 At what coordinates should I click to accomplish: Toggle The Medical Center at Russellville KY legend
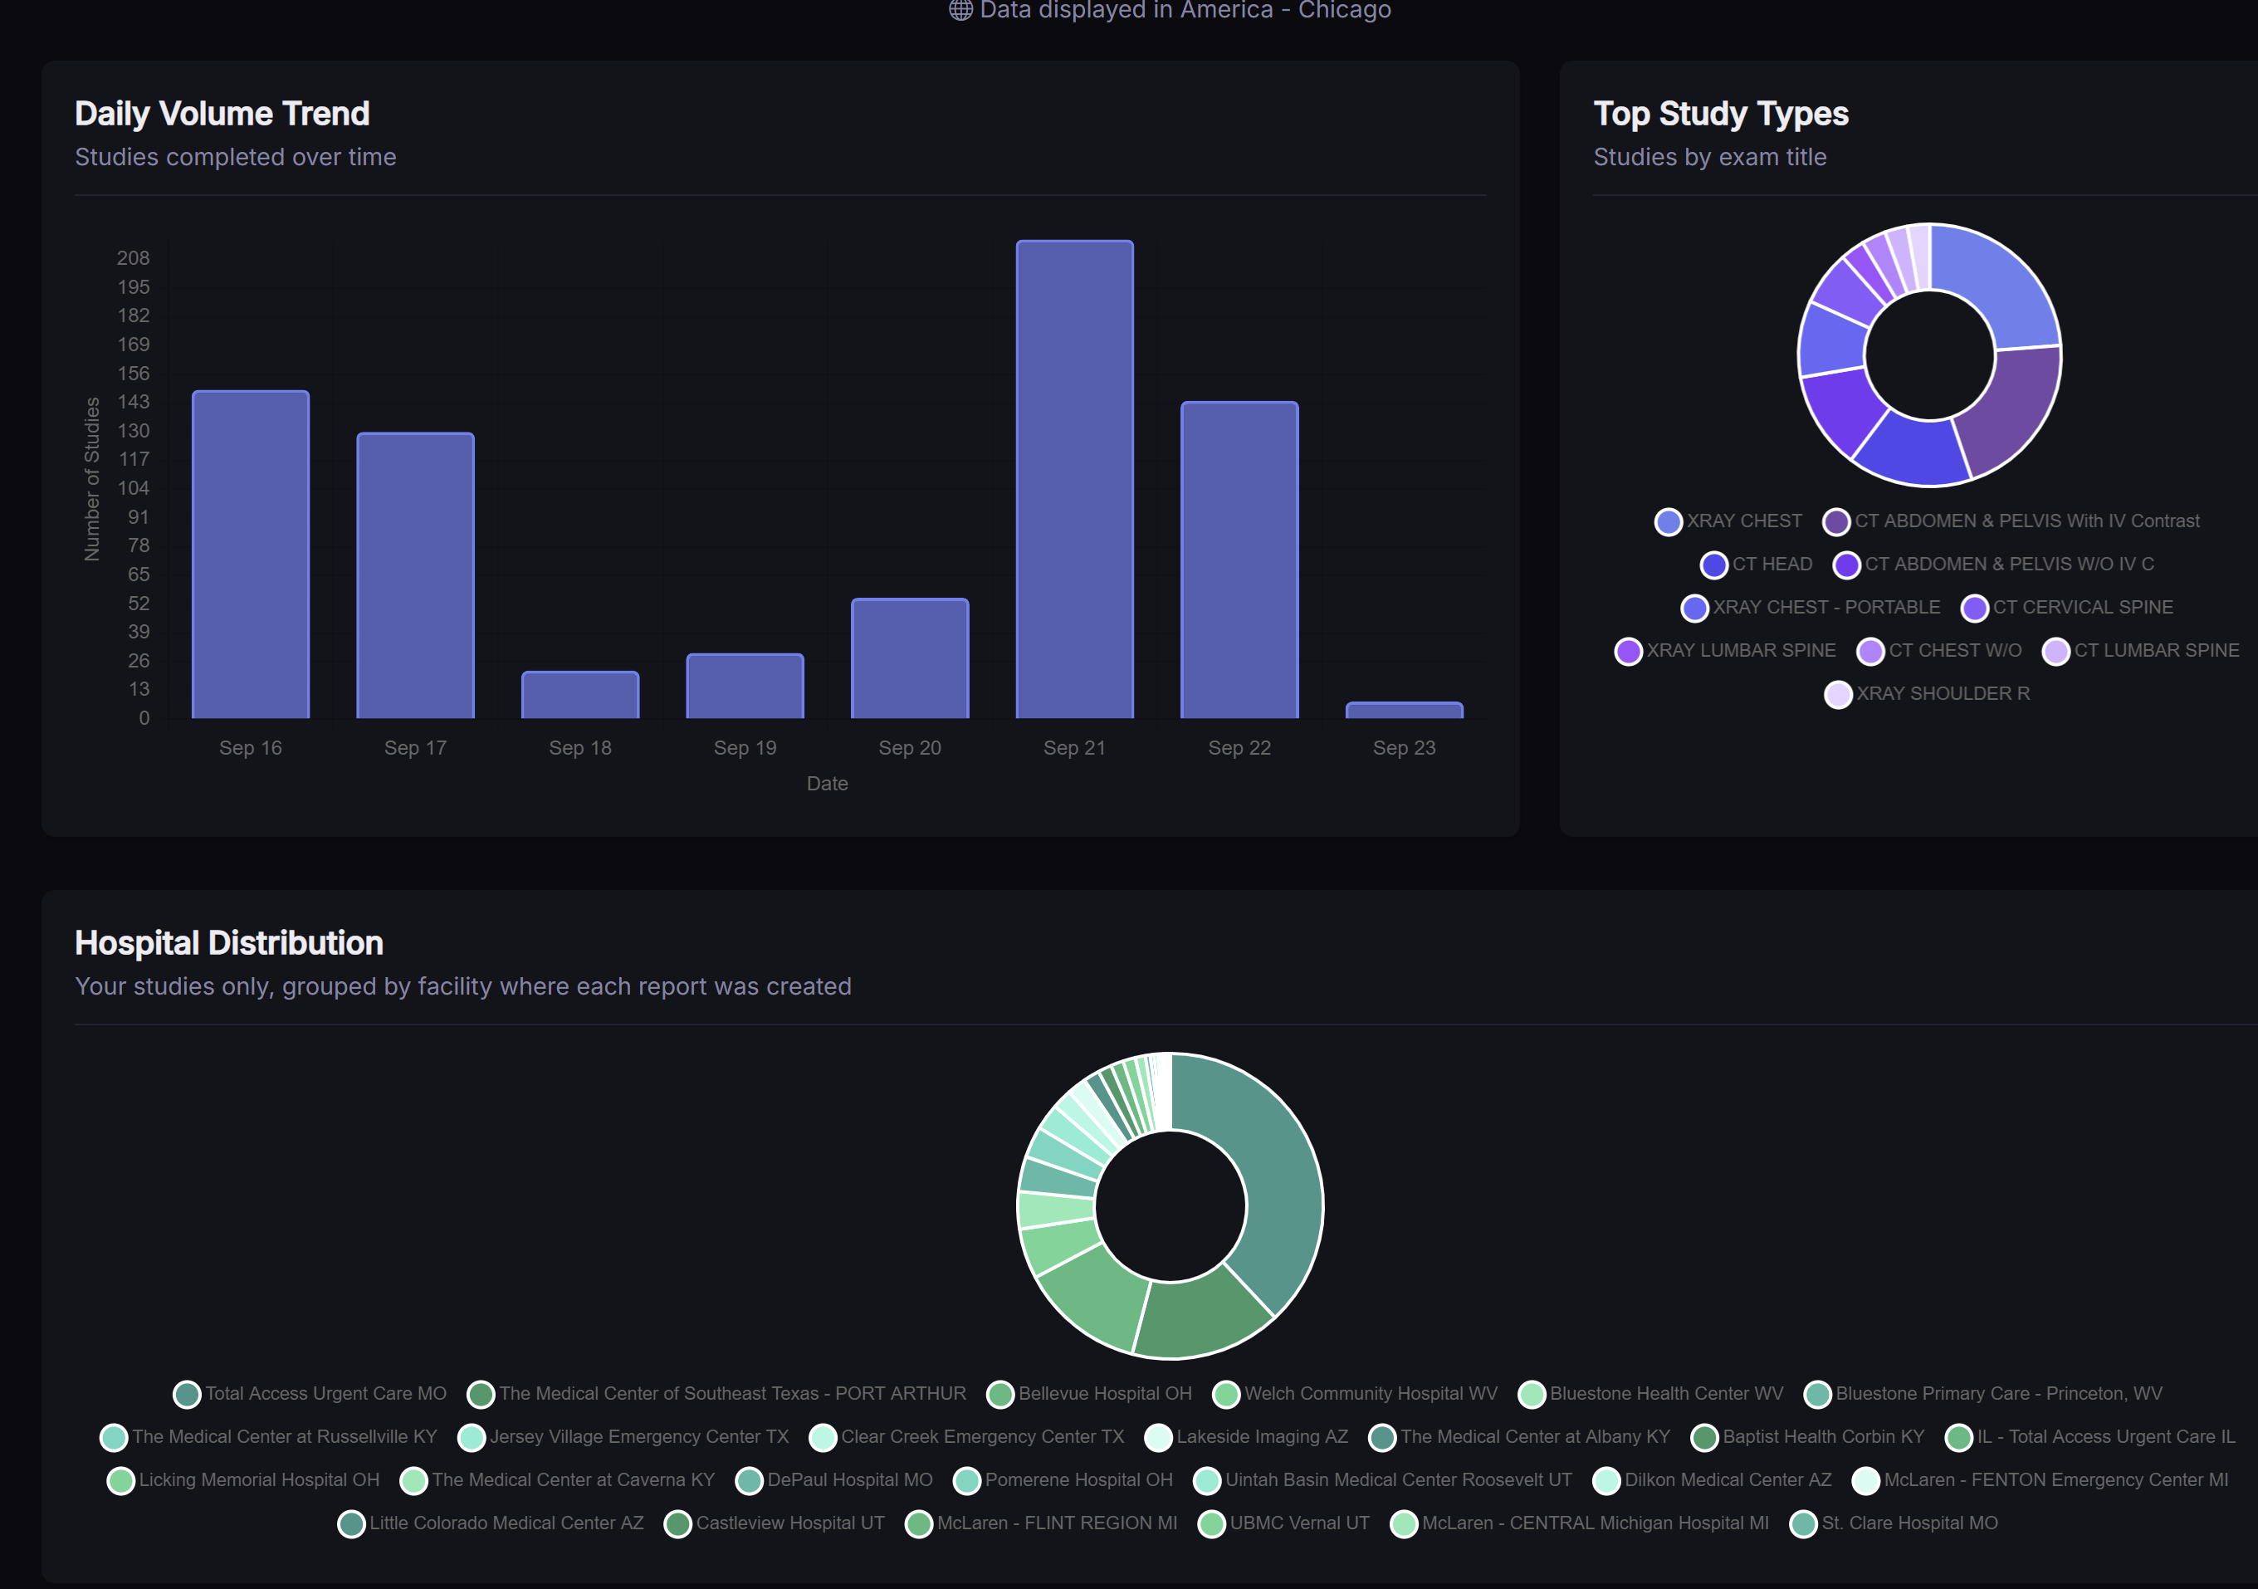click(x=268, y=1438)
